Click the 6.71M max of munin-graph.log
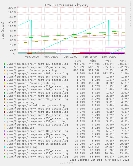 click(125, 83)
